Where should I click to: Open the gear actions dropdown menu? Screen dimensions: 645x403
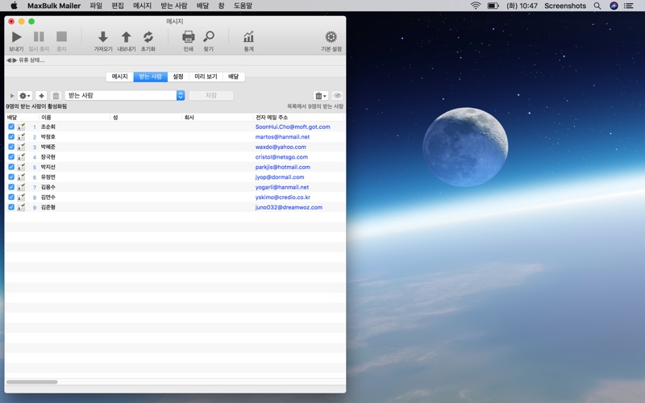click(x=25, y=95)
